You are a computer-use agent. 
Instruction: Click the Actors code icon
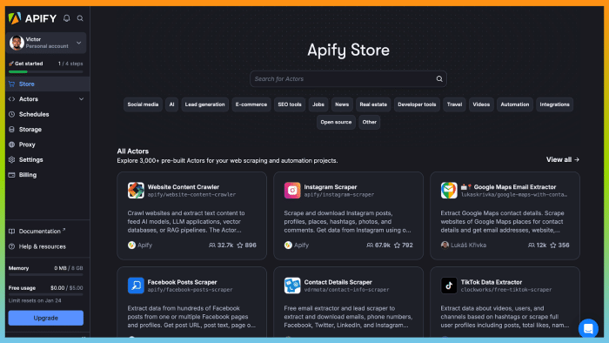pos(11,99)
